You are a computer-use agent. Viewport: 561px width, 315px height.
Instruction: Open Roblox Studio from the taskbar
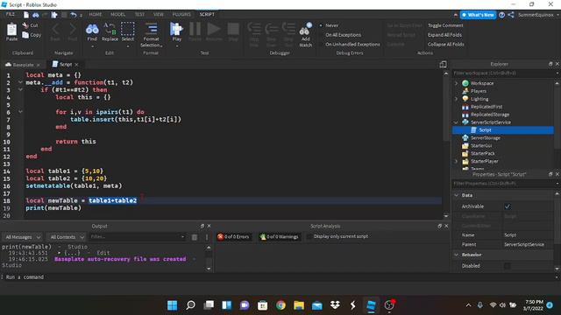(x=371, y=305)
